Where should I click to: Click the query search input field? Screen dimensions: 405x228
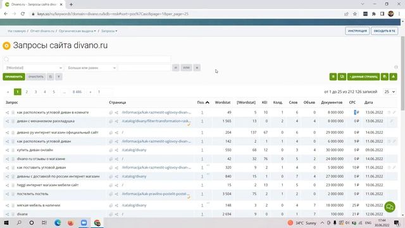pyautogui.click(x=87, y=59)
